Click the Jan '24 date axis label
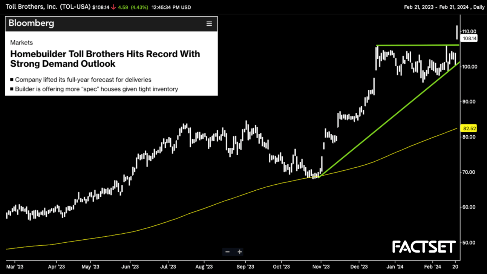 395,267
